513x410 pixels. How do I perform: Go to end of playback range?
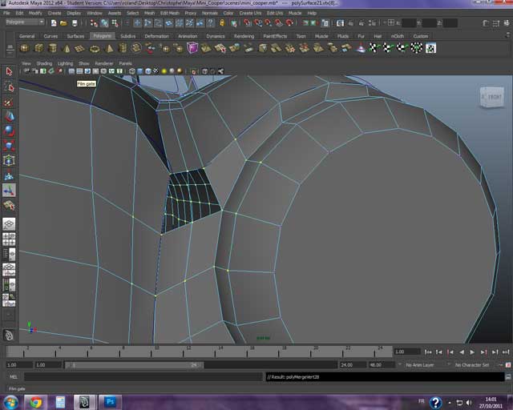tap(506, 352)
